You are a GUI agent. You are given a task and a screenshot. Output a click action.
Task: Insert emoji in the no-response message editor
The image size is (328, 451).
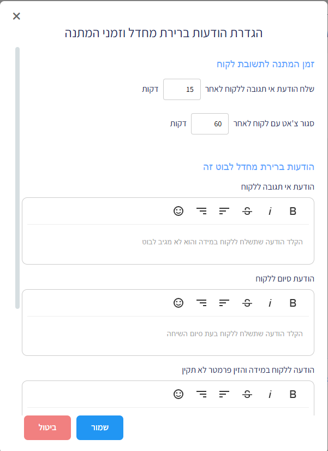point(178,211)
